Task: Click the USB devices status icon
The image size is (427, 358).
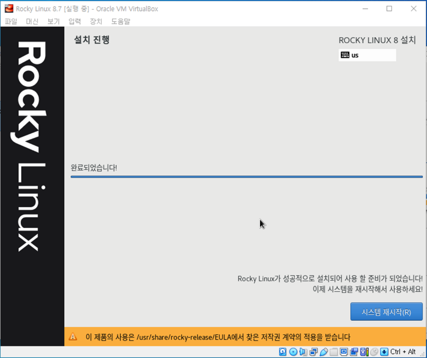Action: [323, 352]
